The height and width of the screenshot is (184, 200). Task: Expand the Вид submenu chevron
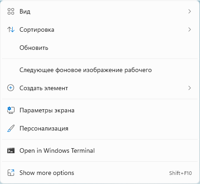[190, 11]
